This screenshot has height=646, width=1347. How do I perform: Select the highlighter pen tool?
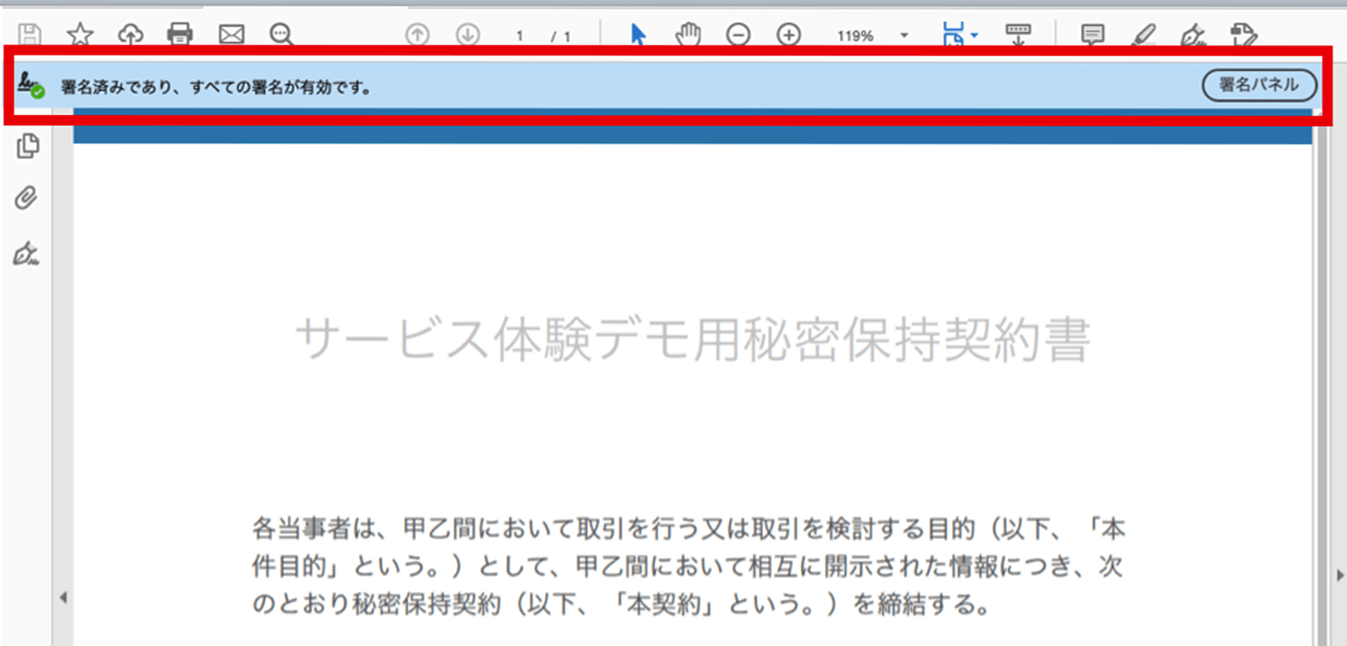pyautogui.click(x=1144, y=34)
